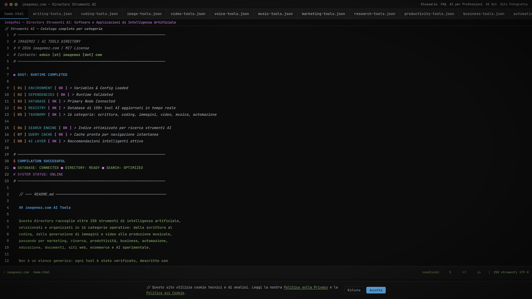This screenshot has width=532, height=299.
Task: Click the AI LAYER status line
Action: point(78,141)
